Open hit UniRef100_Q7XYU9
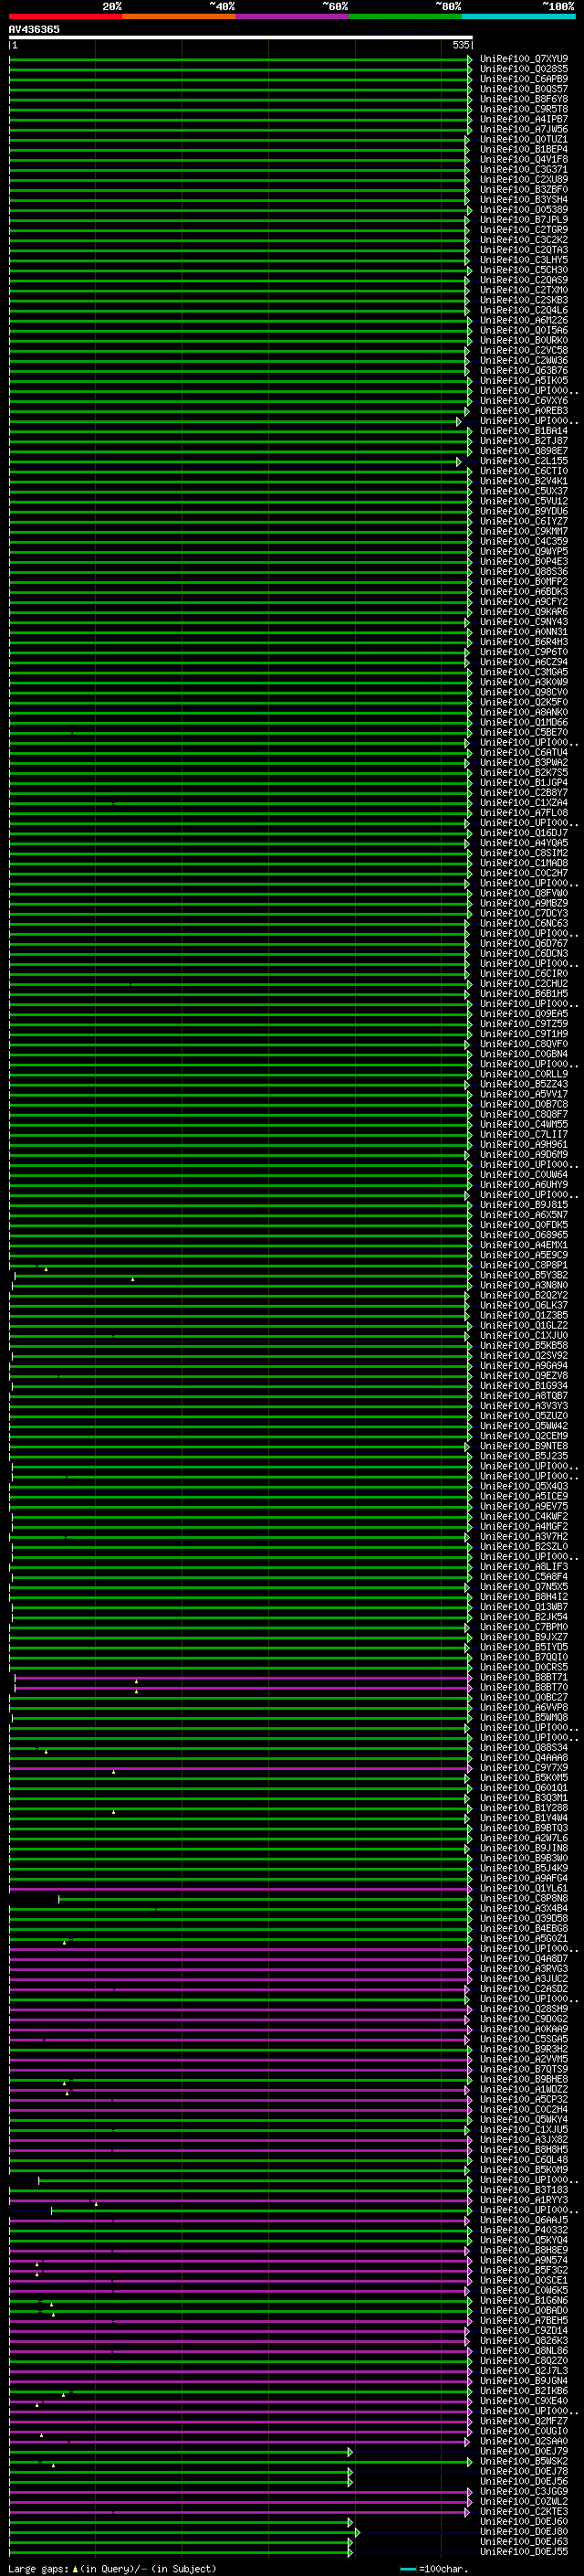Viewport: 584px width, 2576px height. (x=524, y=59)
